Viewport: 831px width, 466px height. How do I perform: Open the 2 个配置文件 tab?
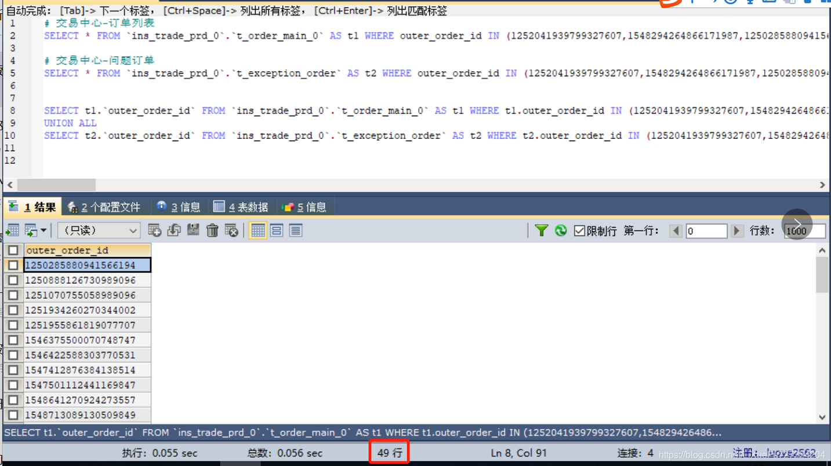[x=104, y=207]
